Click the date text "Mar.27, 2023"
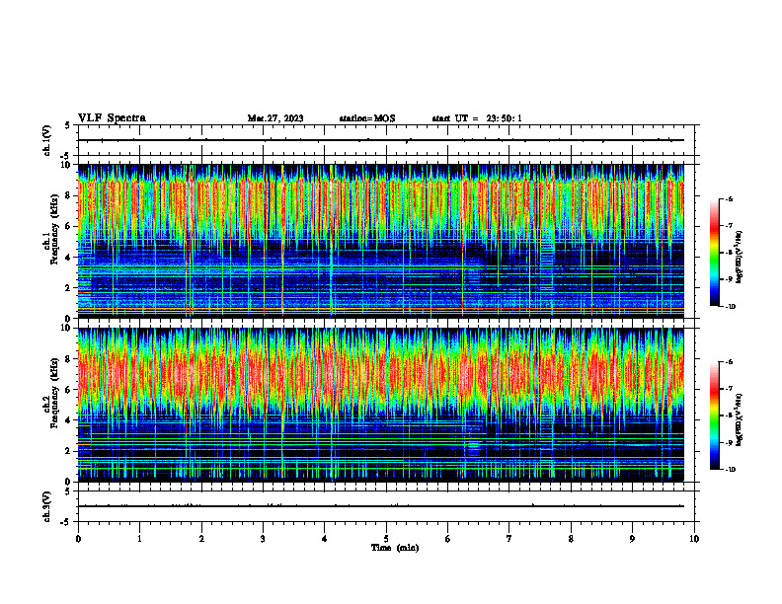782x604 pixels. 275,118
